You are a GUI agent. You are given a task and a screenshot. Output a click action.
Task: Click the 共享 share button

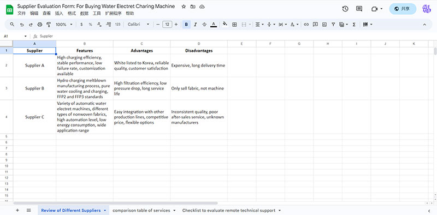point(403,9)
